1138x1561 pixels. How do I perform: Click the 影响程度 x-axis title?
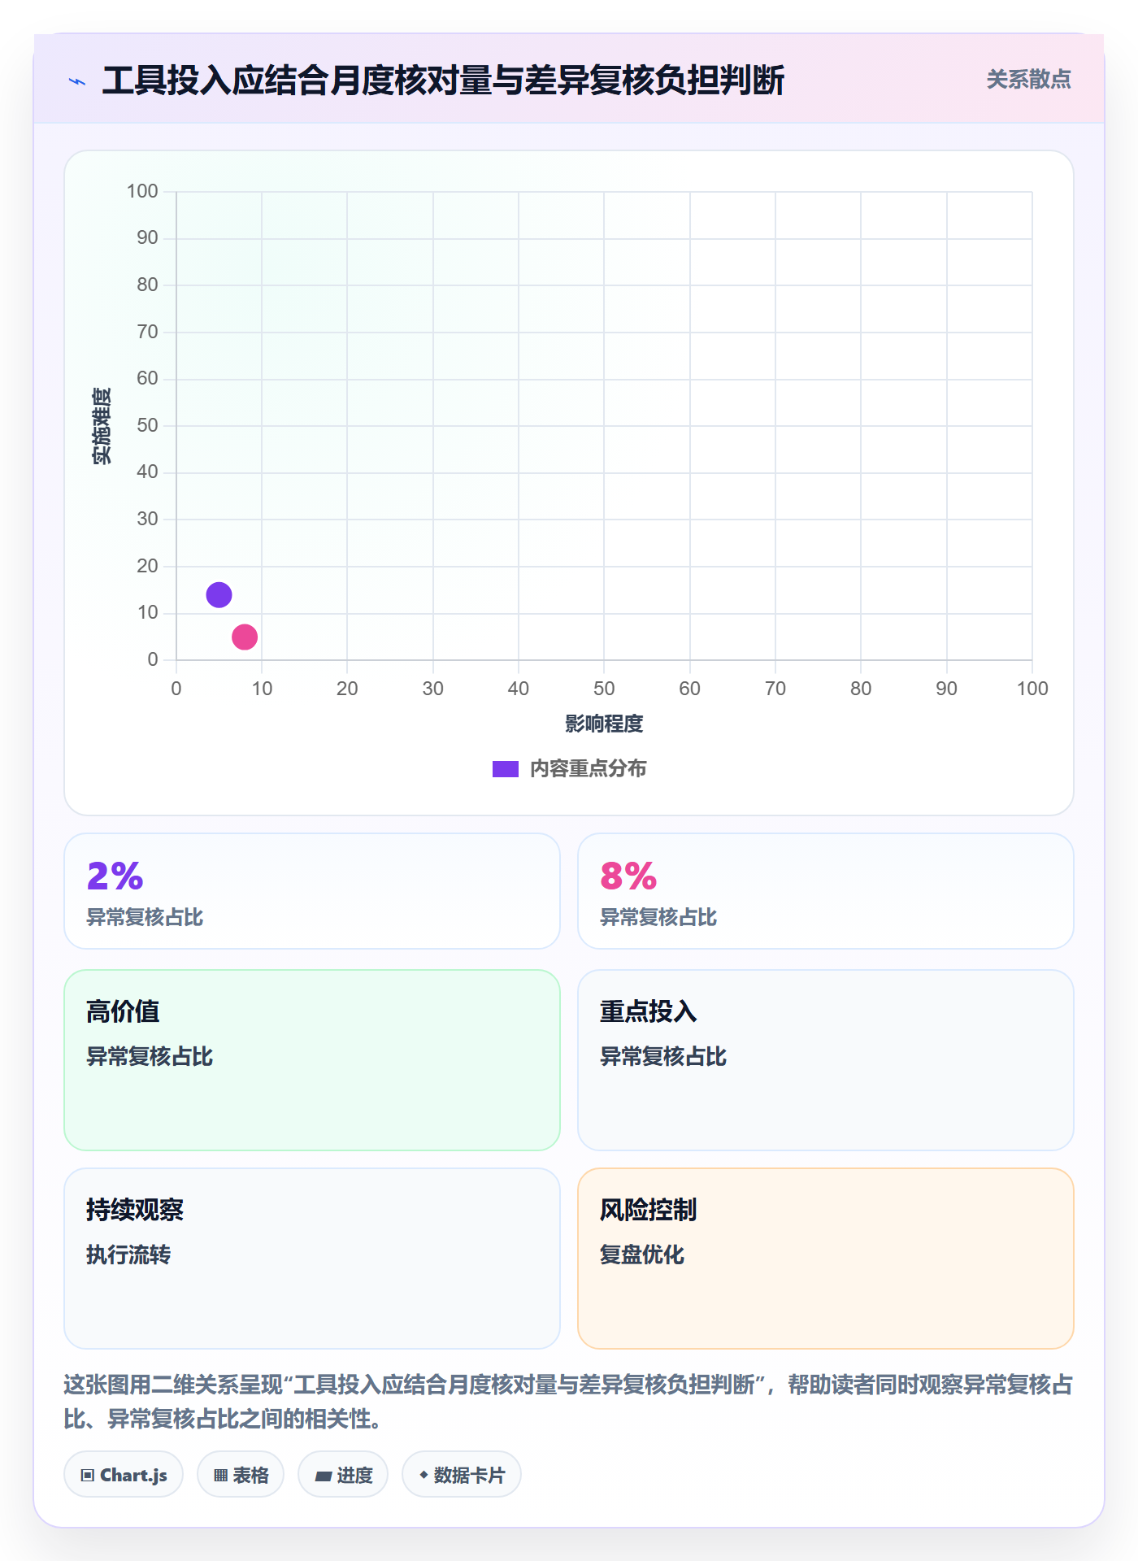[604, 724]
